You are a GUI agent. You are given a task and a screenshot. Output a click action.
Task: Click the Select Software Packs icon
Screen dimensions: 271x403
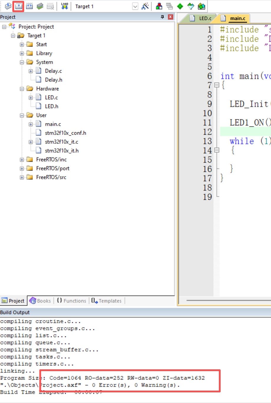pyautogui.click(x=191, y=6)
